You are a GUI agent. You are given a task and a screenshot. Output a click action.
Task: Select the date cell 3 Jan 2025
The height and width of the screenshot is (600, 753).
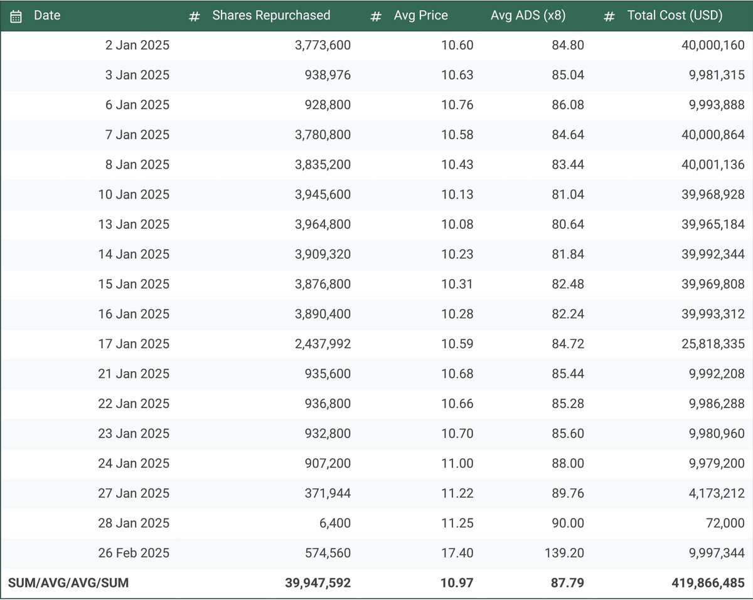click(137, 75)
